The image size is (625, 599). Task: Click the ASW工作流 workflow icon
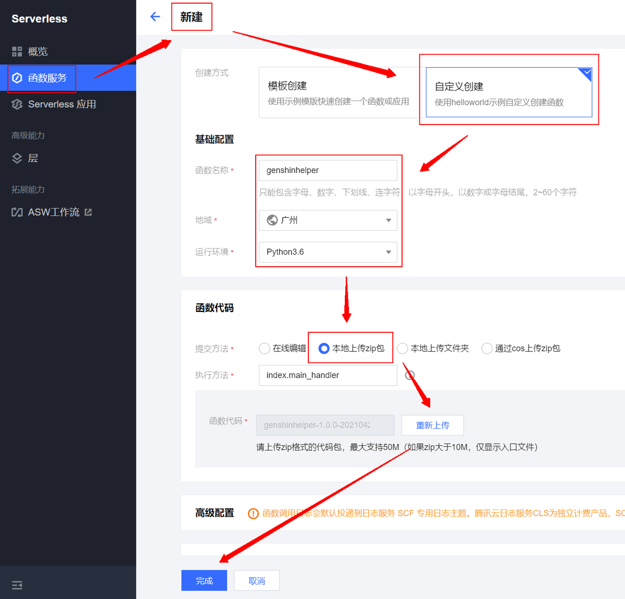click(17, 213)
